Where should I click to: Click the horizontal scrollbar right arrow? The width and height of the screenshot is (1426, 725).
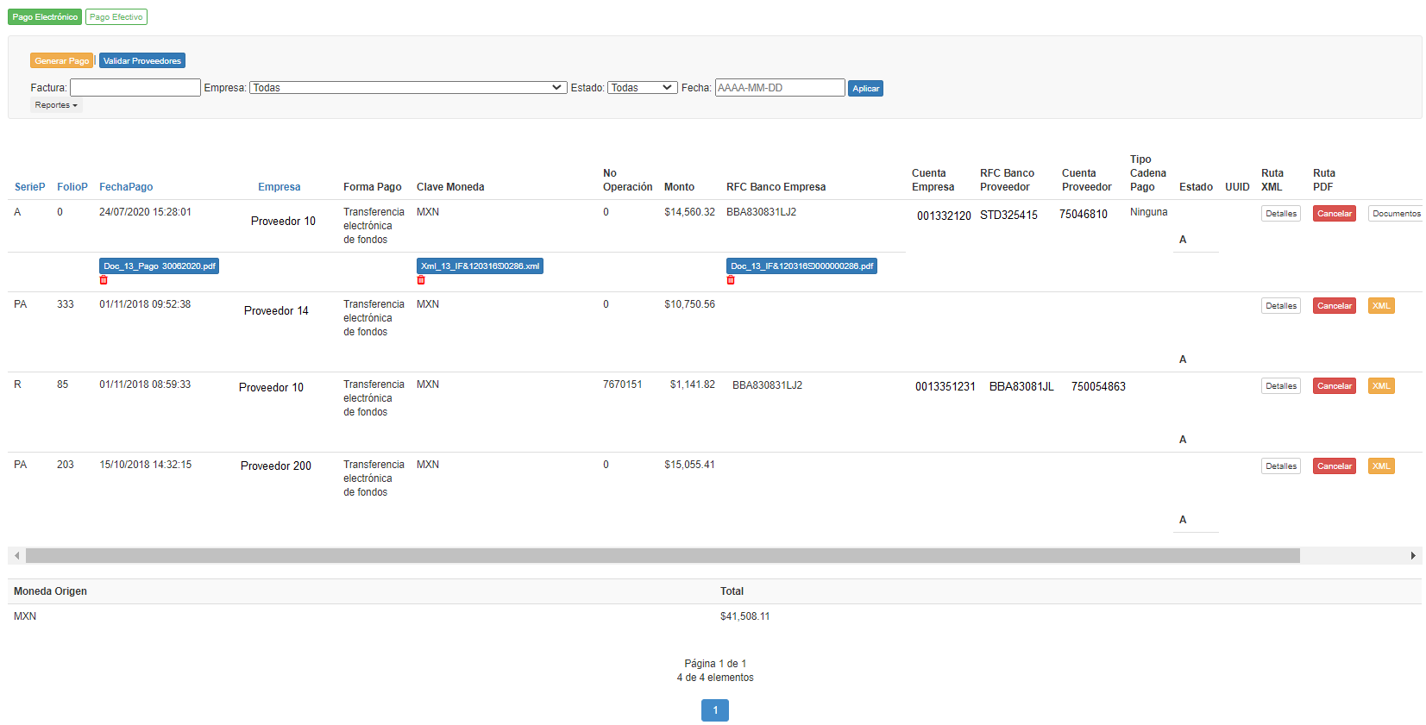[x=1413, y=556]
